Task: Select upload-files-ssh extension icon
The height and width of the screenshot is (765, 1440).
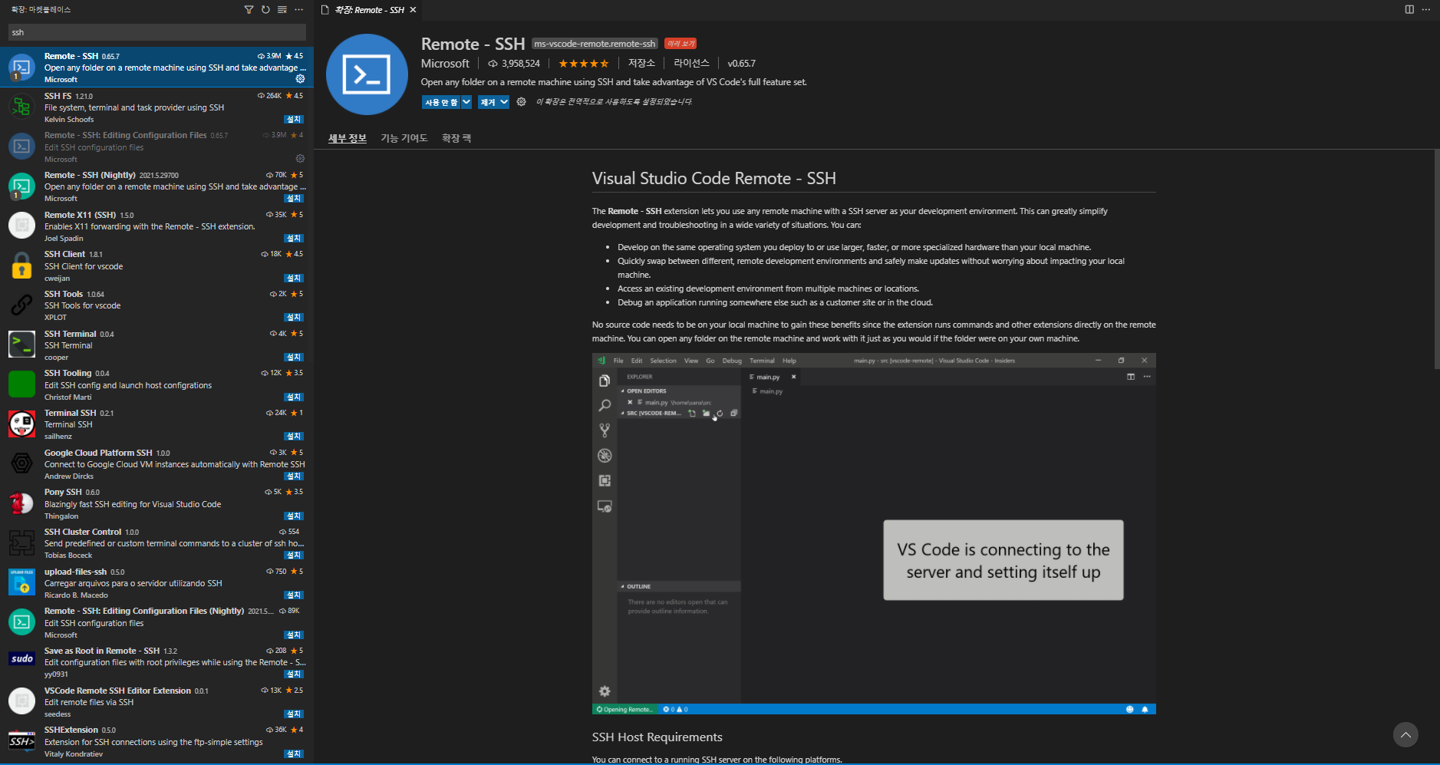Action: (21, 582)
